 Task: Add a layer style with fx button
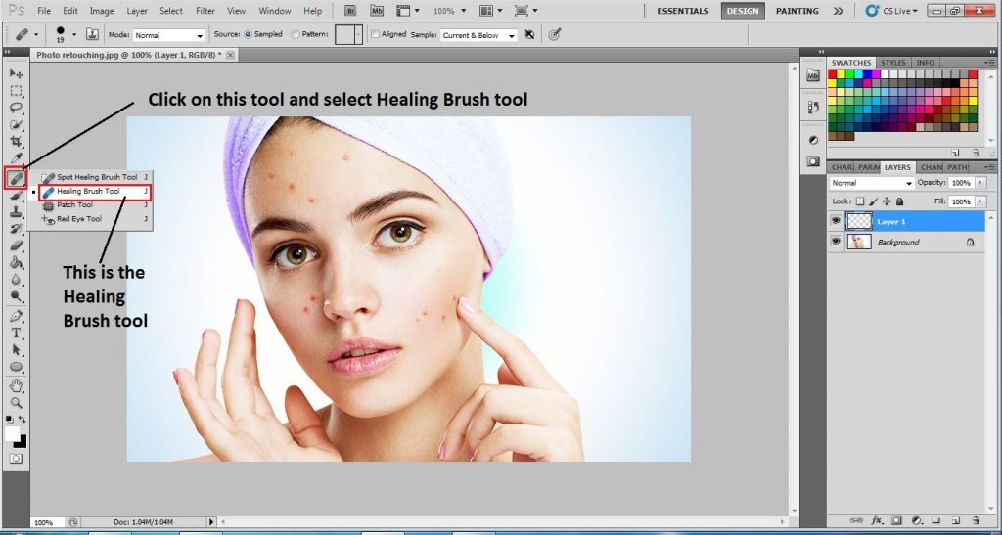point(877,520)
